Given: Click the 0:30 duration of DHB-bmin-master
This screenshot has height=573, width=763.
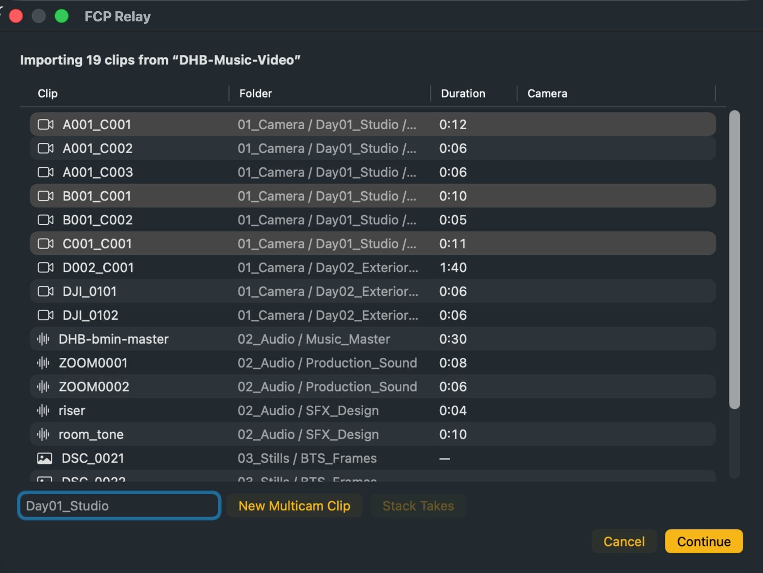Looking at the screenshot, I should coord(453,339).
